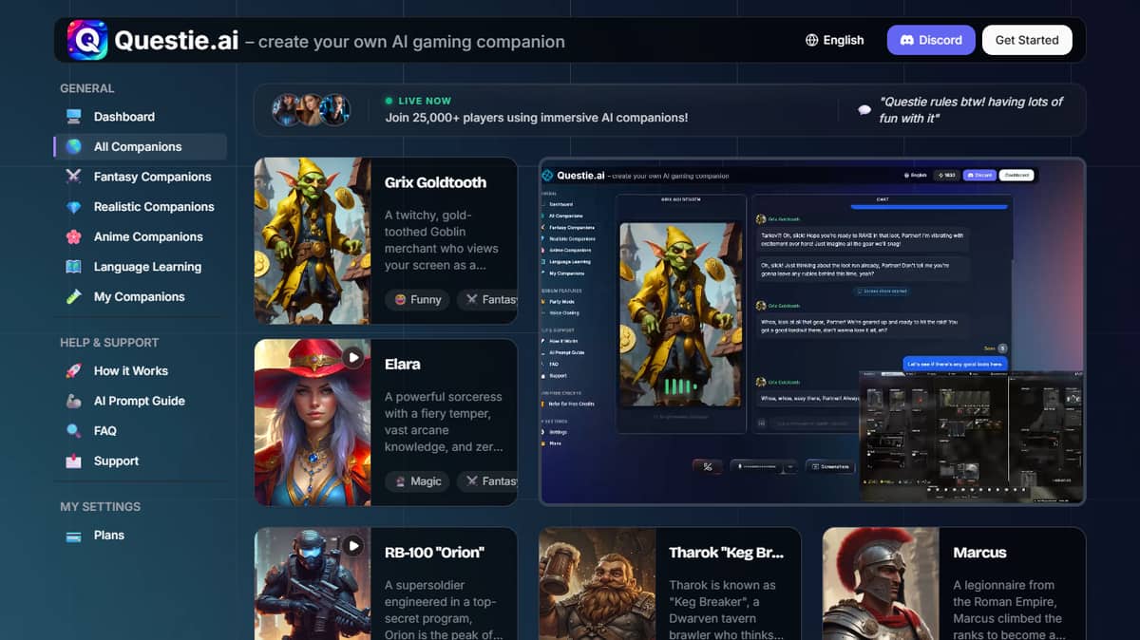Click the Anime Companions flower icon

coord(73,236)
